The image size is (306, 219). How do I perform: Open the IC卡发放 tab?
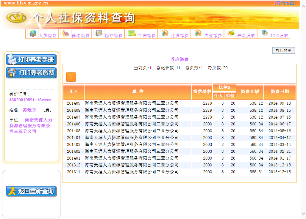tap(279, 36)
